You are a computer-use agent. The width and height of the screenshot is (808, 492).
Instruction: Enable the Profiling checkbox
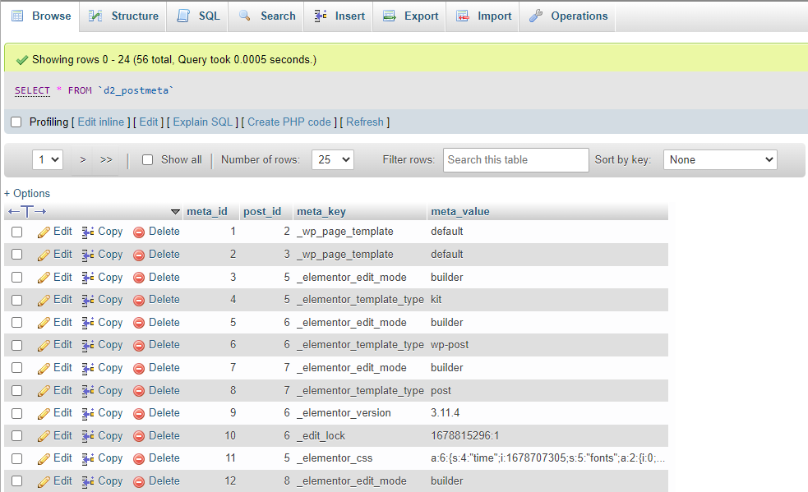coord(16,122)
